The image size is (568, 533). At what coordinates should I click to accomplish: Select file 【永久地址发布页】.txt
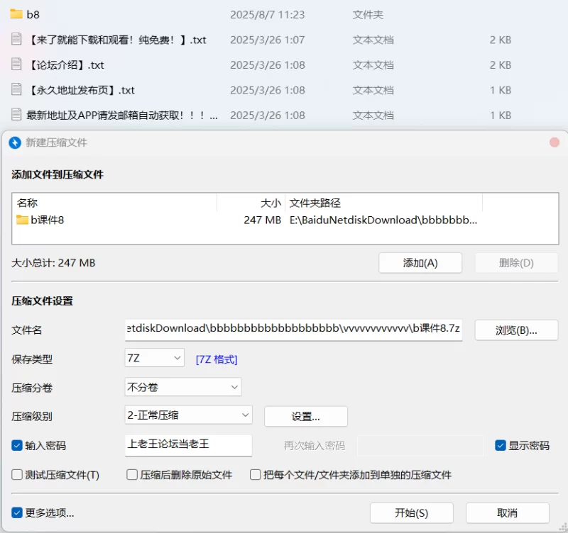point(81,90)
